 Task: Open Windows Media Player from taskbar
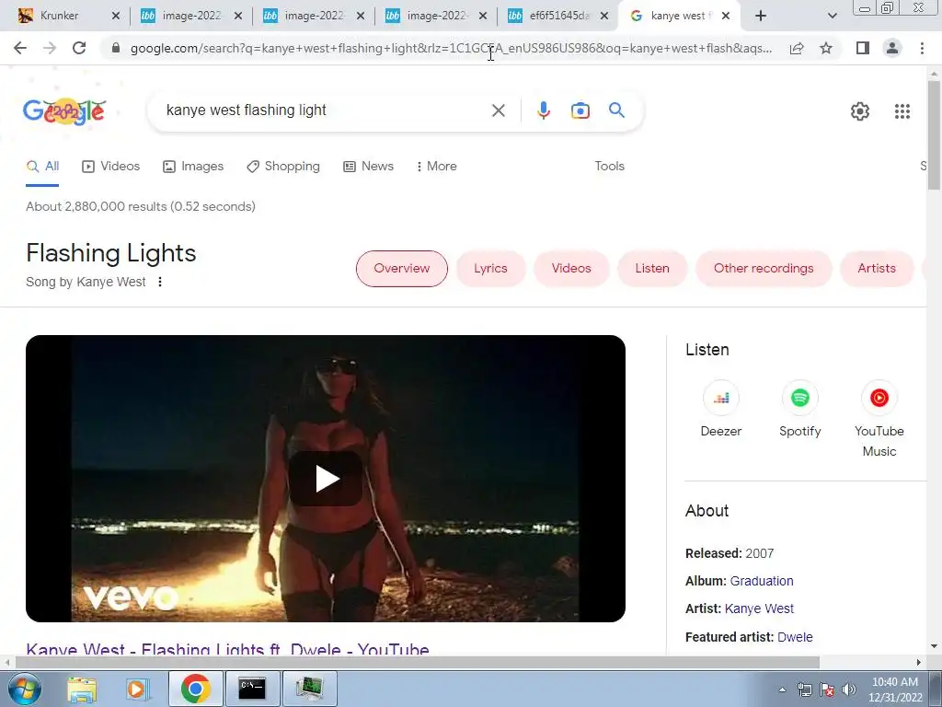pyautogui.click(x=137, y=689)
